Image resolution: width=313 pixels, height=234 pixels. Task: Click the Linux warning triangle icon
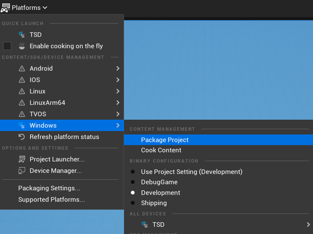(x=22, y=91)
